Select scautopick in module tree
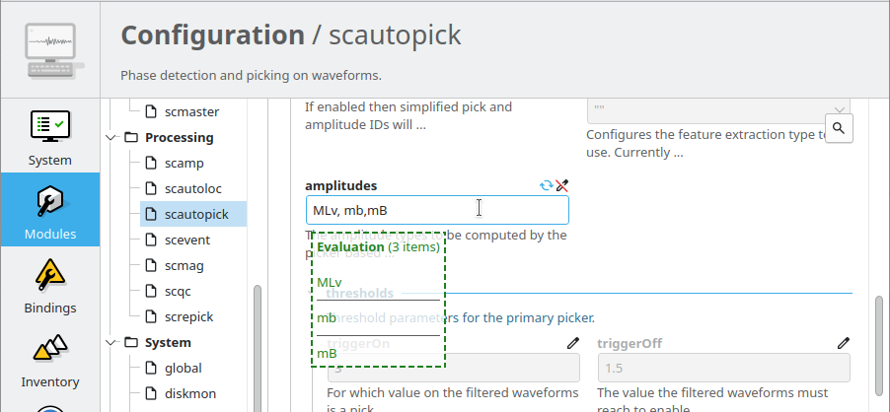Viewport: 890px width, 412px height. click(193, 214)
